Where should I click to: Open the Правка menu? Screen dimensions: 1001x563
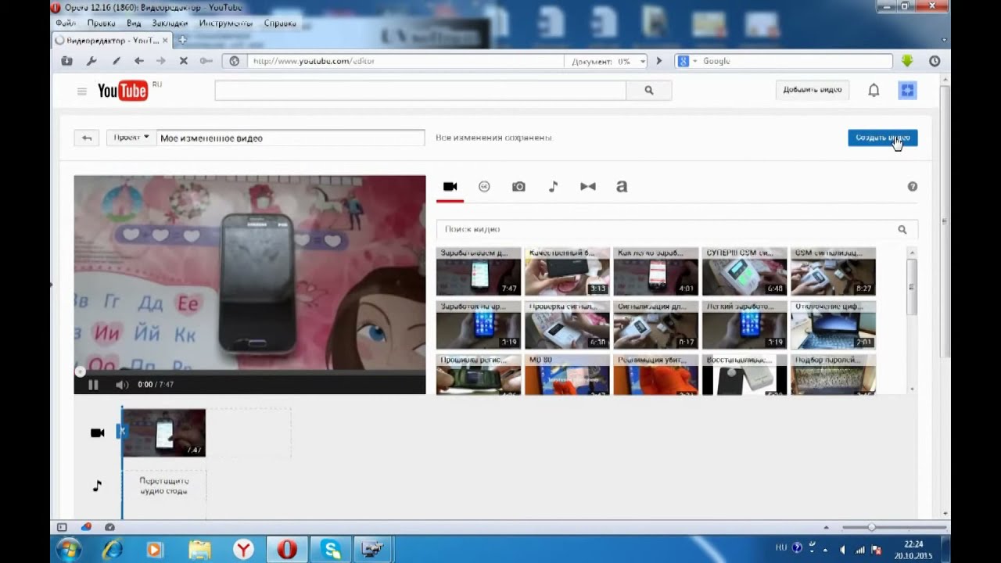coord(101,23)
